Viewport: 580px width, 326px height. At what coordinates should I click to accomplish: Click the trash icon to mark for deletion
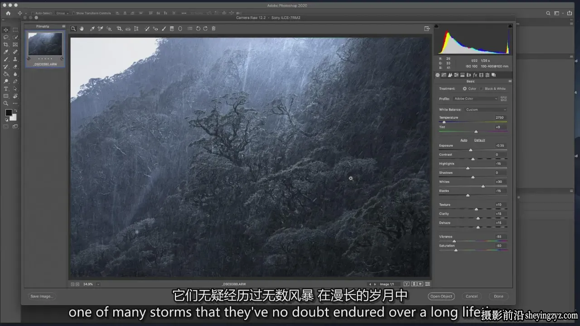pyautogui.click(x=214, y=29)
